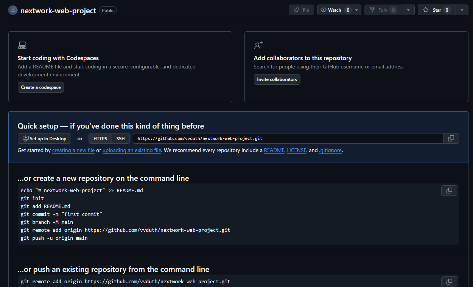
Task: Click the Create a codespace button
Action: pyautogui.click(x=40, y=87)
